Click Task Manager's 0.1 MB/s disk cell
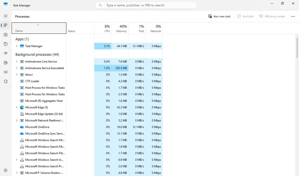 [137, 46]
